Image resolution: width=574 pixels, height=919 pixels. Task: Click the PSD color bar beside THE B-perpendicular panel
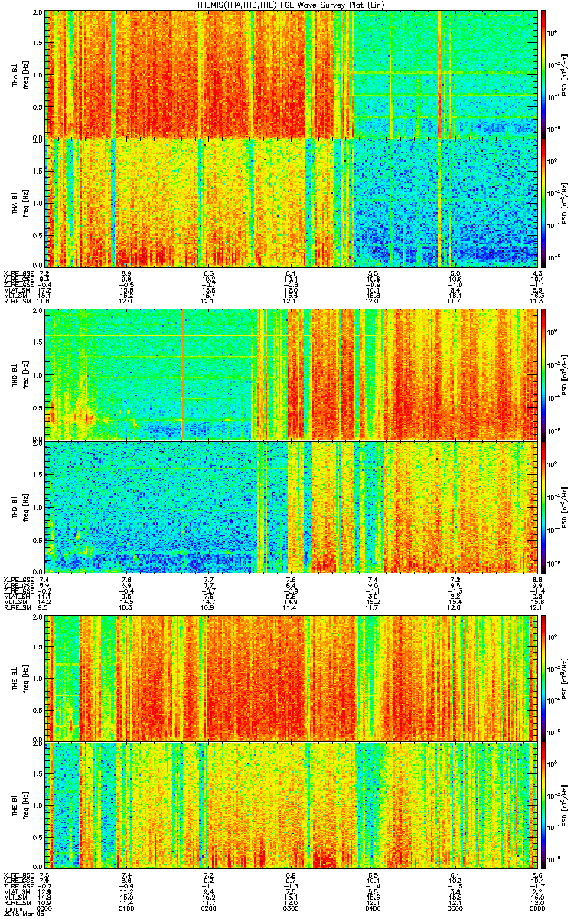543,677
